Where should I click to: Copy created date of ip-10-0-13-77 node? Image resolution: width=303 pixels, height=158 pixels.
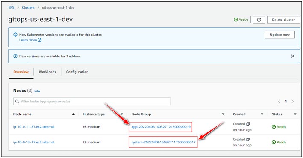248,139
